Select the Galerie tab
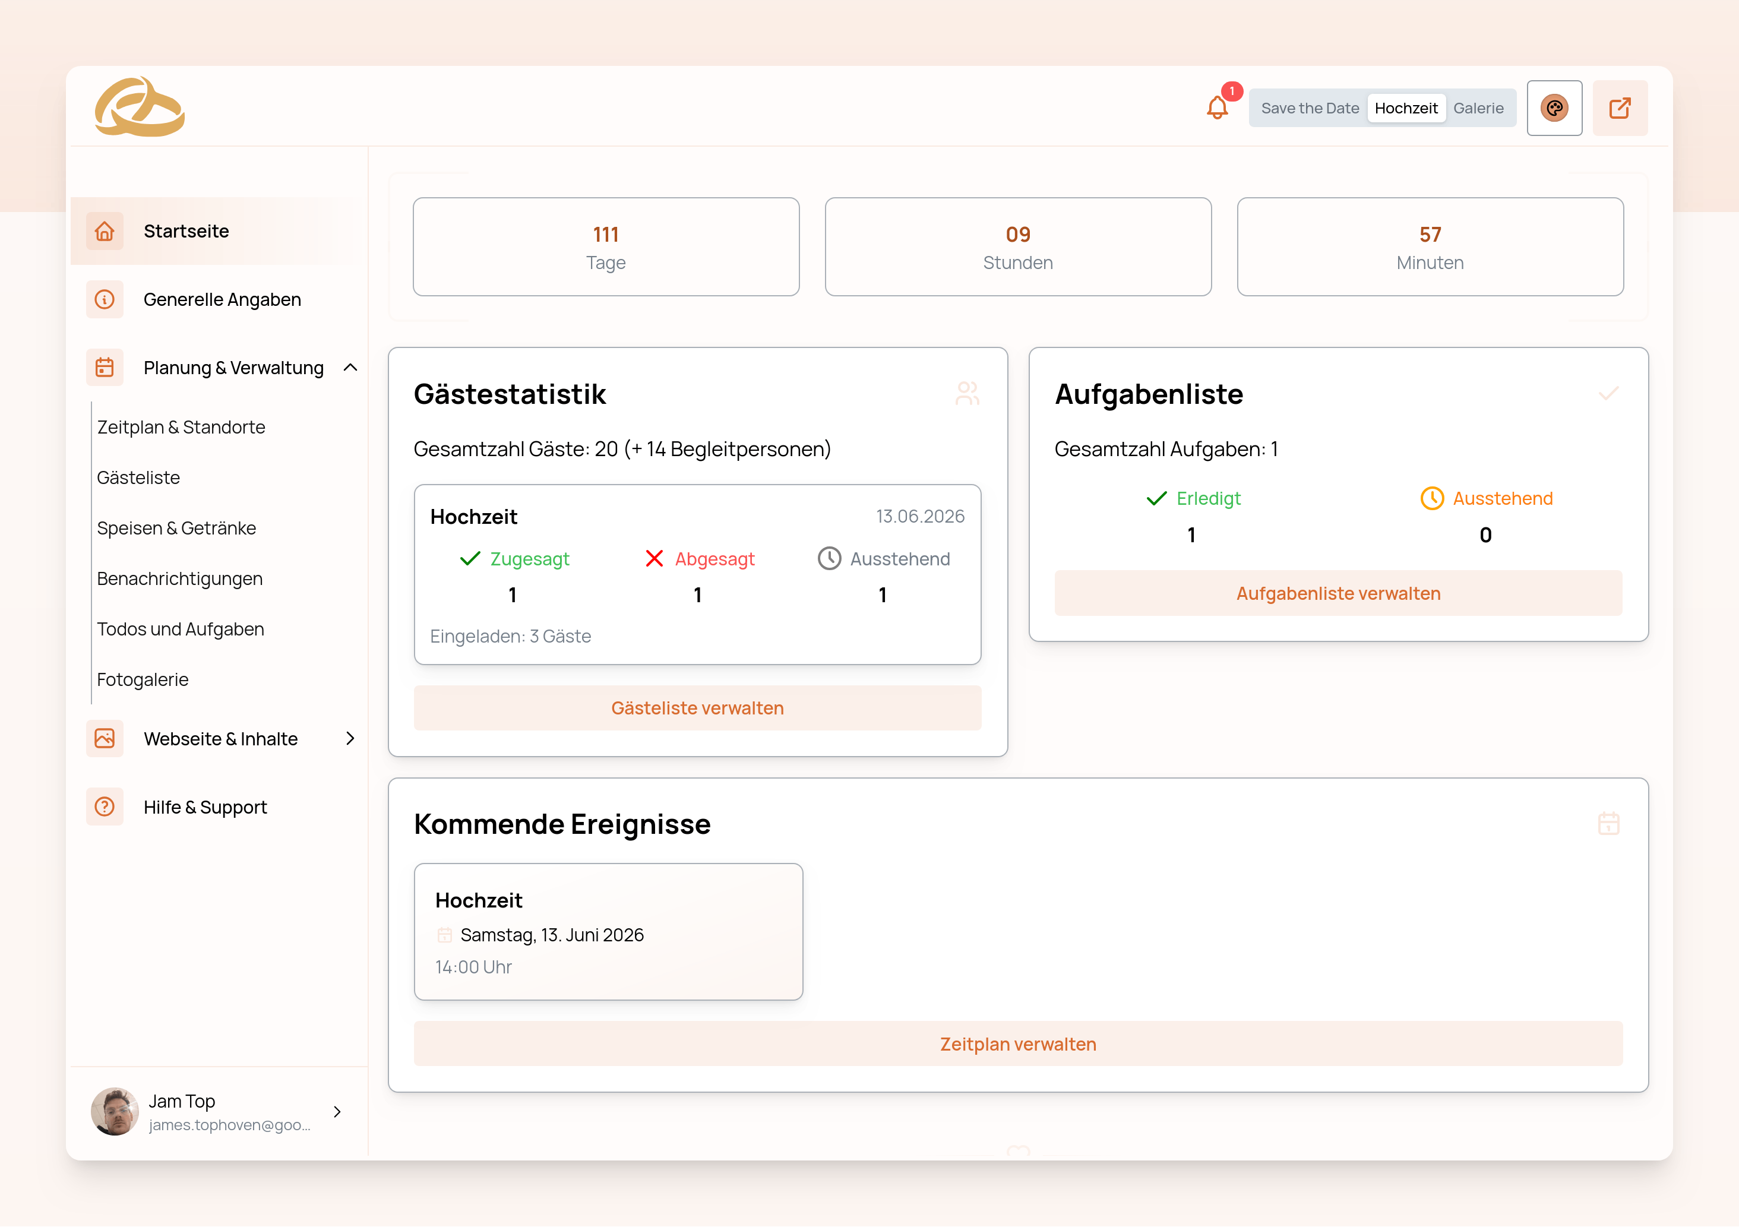This screenshot has height=1227, width=1739. 1478,107
